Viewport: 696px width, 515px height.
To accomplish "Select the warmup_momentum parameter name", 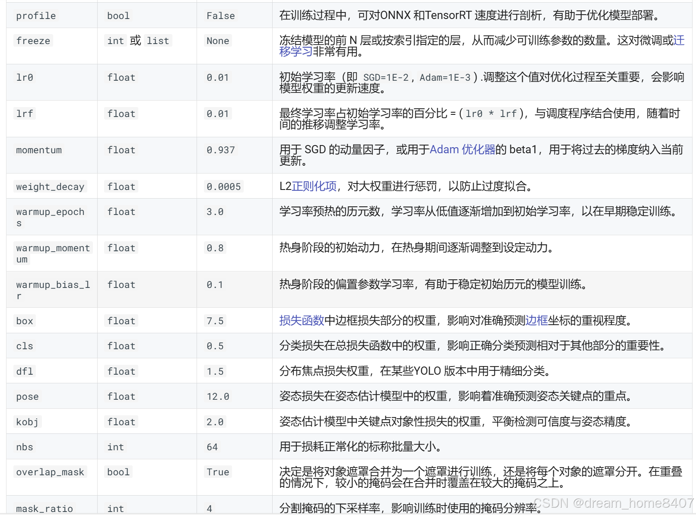I will tap(53, 254).
